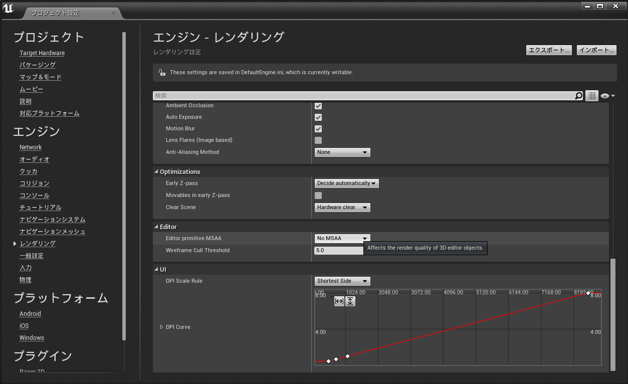This screenshot has width=628, height=384.
Task: Click the エクスポート... button
Action: 549,50
